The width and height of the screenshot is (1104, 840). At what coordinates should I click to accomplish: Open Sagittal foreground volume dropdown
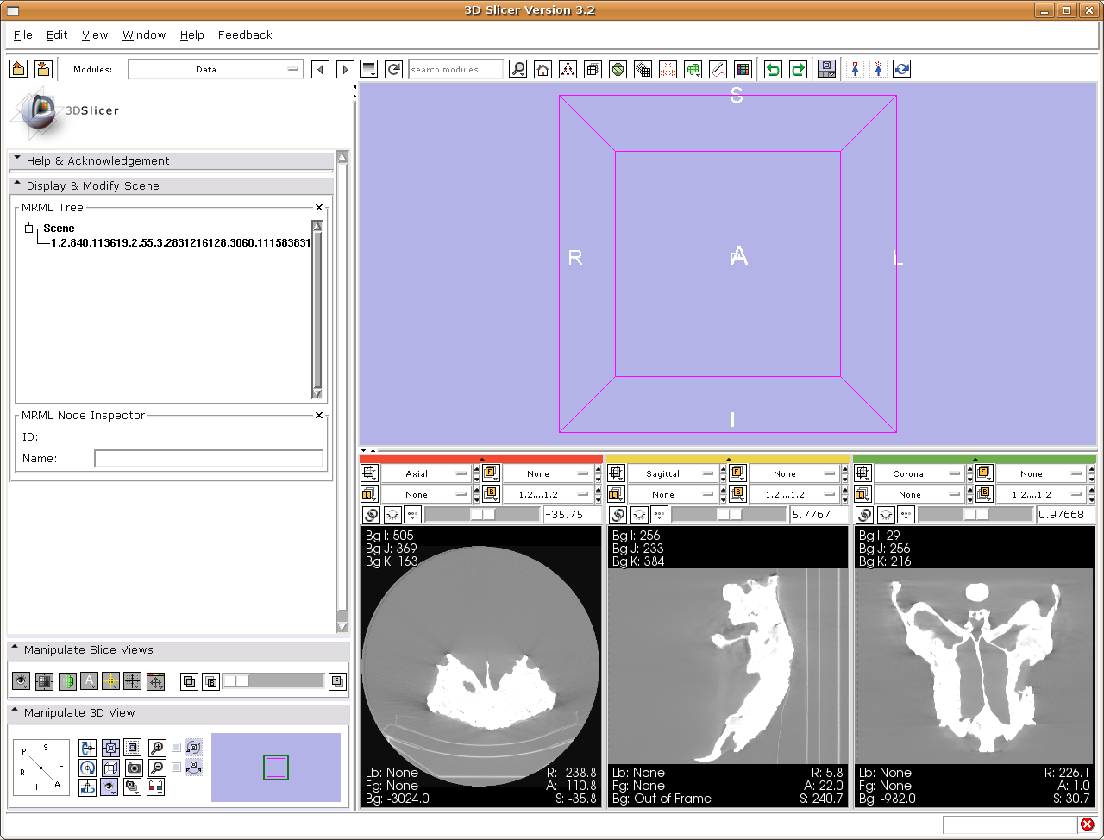[x=794, y=473]
